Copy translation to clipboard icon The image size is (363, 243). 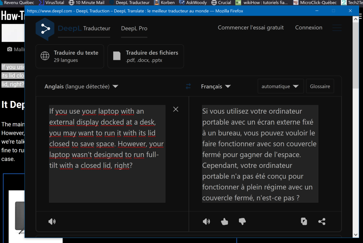[304, 222]
